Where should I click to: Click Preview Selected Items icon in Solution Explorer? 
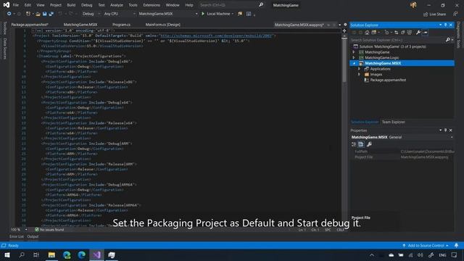pos(426,33)
